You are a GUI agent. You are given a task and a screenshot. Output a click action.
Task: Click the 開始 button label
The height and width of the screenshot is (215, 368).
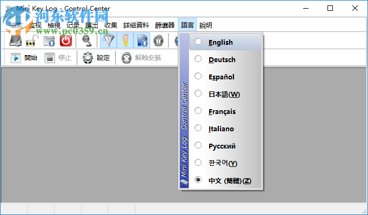click(x=31, y=58)
